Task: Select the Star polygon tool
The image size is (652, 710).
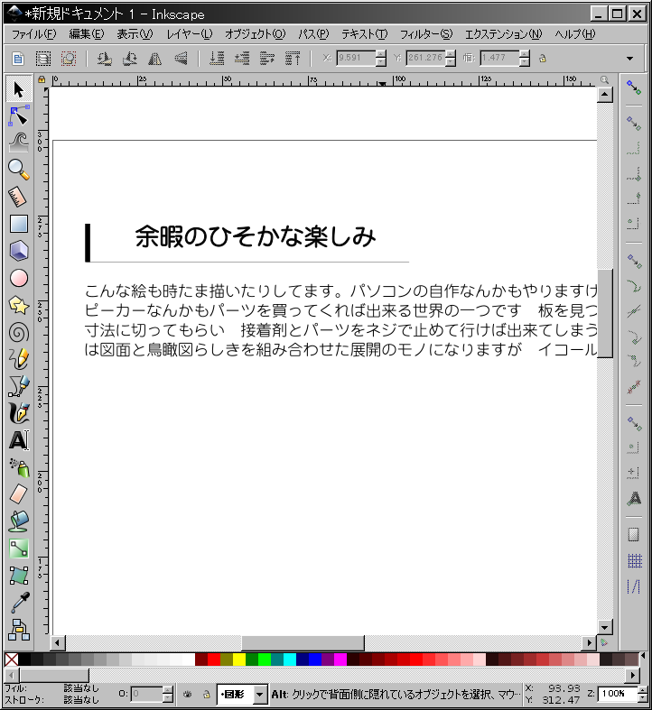Action: click(19, 305)
